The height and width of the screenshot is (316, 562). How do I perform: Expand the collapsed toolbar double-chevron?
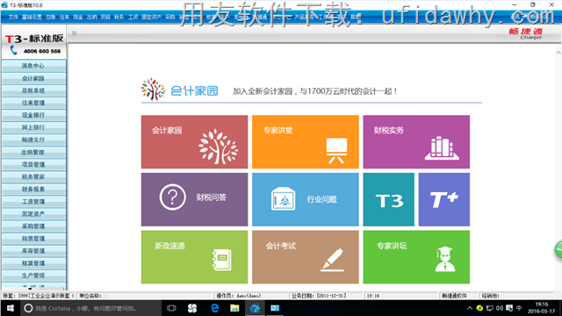click(74, 33)
